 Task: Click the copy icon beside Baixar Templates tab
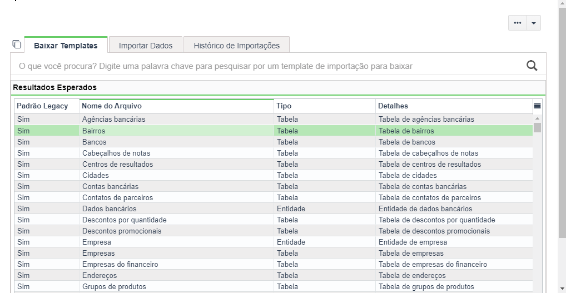click(17, 44)
